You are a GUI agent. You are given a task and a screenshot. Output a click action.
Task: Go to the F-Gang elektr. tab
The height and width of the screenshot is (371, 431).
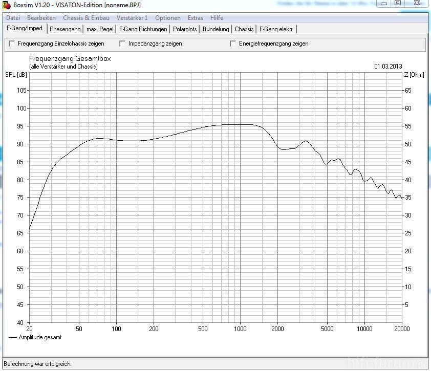click(x=276, y=29)
